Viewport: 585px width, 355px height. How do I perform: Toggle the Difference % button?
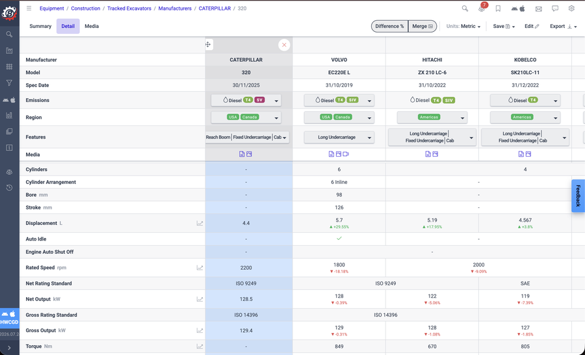(389, 26)
